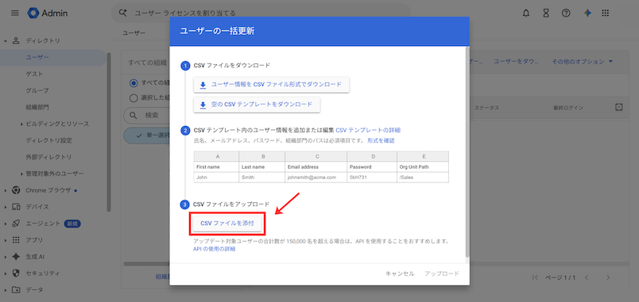Click the search icon in search bar

[123, 13]
